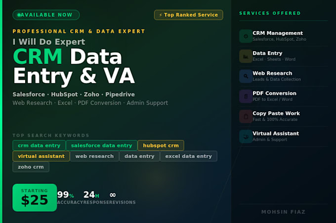This screenshot has height=223, width=336.
Task: Click the 'Data Entry' service title
Action: (x=267, y=53)
